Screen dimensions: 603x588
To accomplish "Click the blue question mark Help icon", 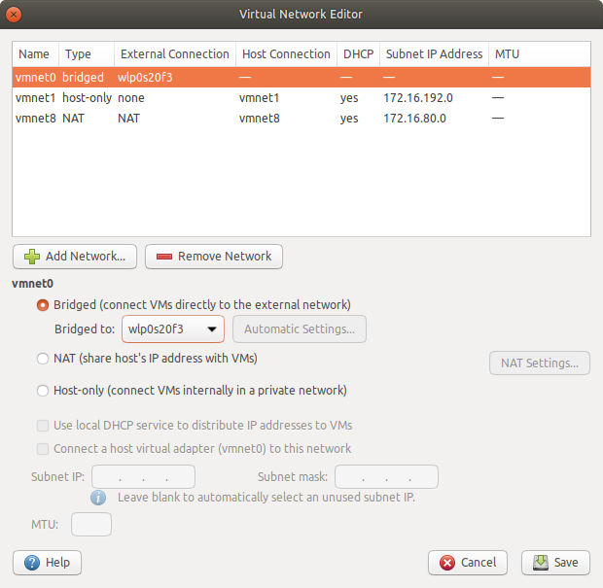I will pyautogui.click(x=31, y=562).
